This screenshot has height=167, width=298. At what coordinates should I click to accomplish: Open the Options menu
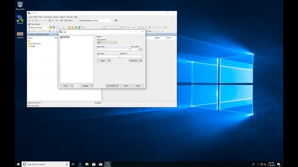coord(63,17)
